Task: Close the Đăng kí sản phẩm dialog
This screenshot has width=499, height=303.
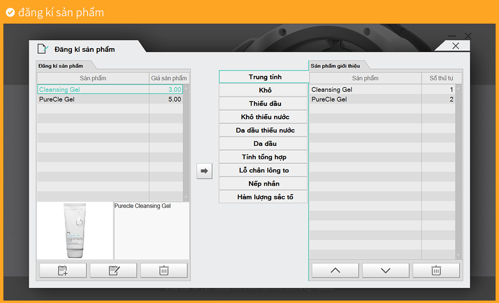Action: click(x=455, y=46)
